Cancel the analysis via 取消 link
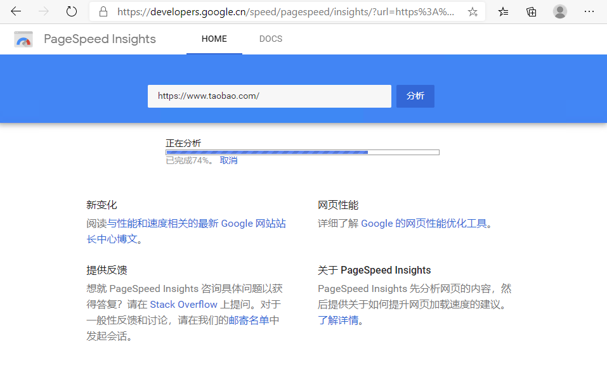 point(230,160)
